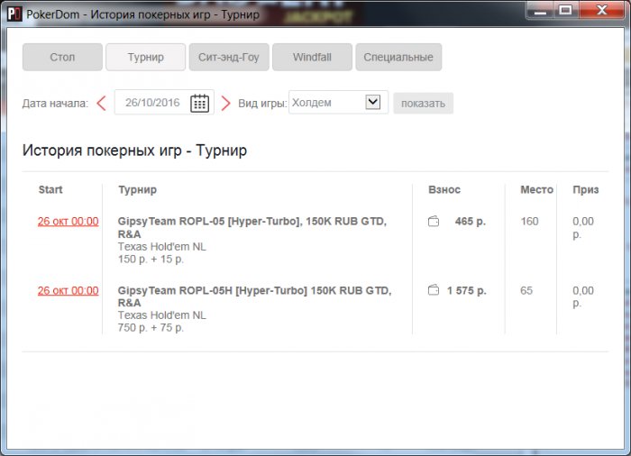This screenshot has height=456, width=631.
Task: Select GipsyTeam ROPL-05 [Hyper-Turbo], 150K tournament title
Action: [x=251, y=227]
